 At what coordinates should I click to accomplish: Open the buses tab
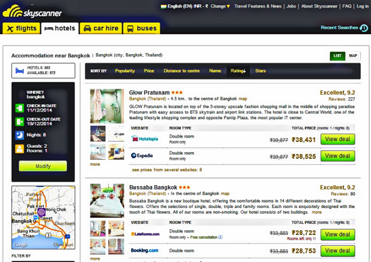tap(141, 28)
